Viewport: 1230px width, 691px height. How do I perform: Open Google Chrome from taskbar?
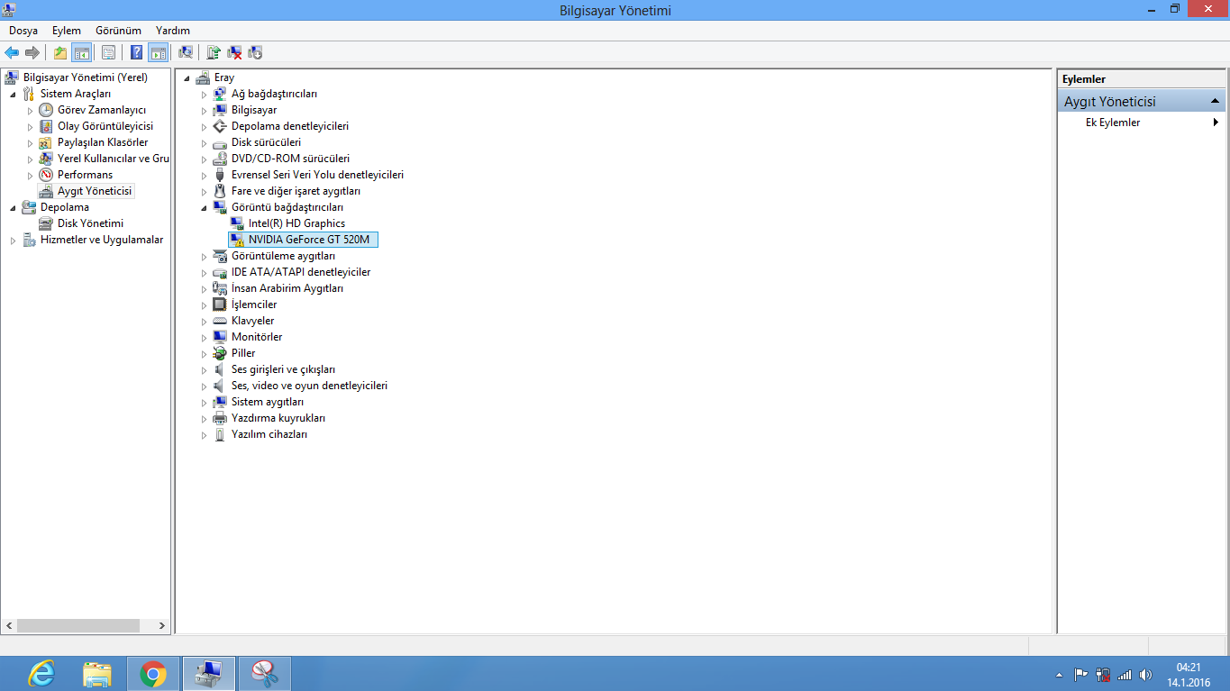point(153,674)
